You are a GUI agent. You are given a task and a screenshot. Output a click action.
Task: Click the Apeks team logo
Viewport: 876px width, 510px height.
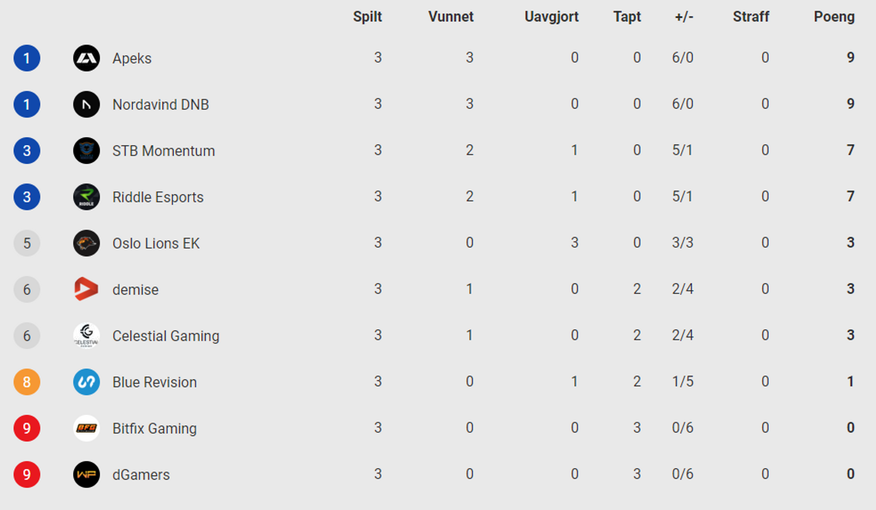[x=86, y=58]
